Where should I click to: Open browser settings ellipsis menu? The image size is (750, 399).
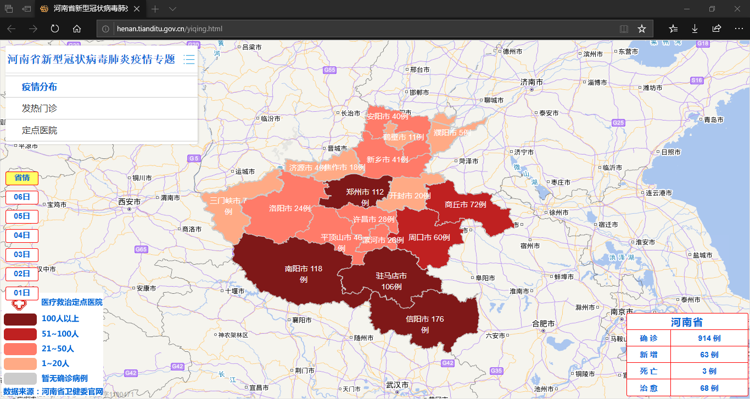[738, 29]
